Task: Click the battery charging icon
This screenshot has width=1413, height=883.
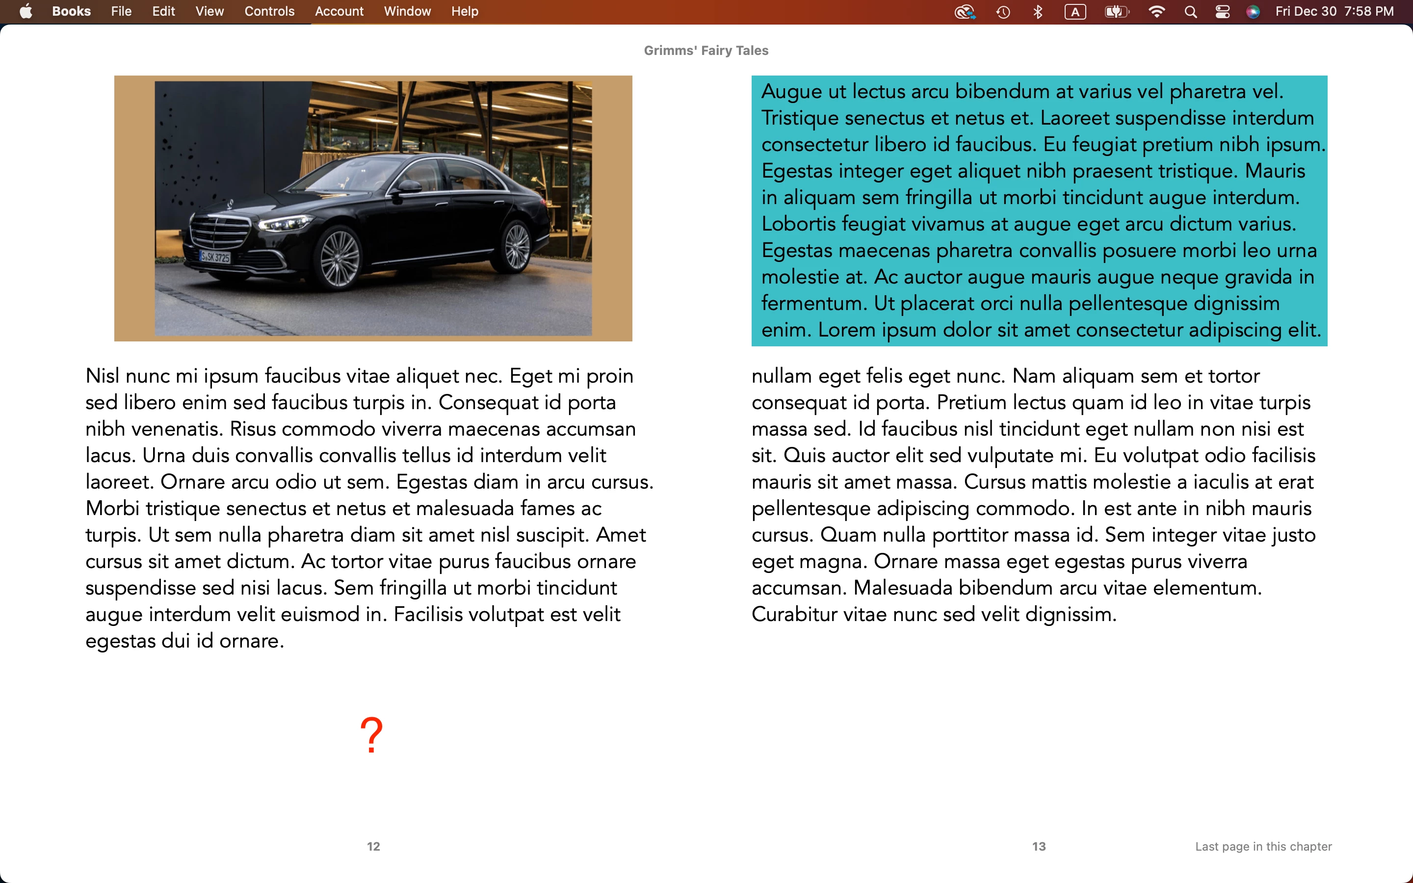Action: click(1116, 12)
